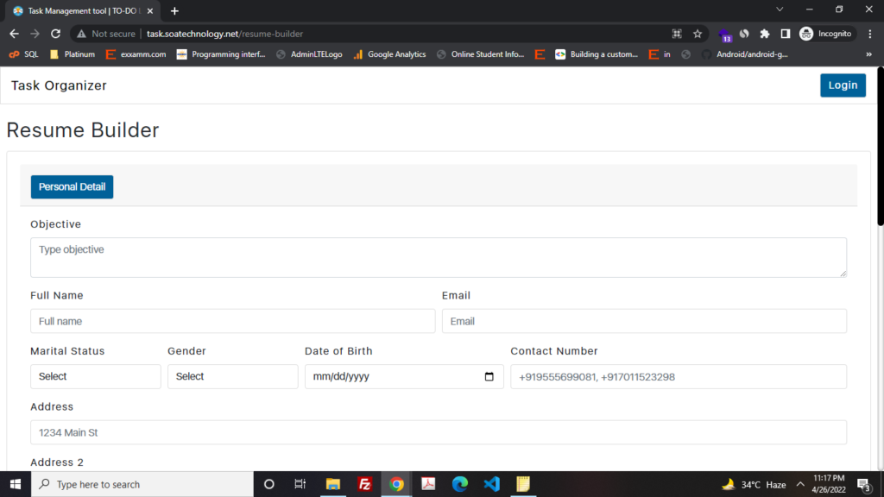Open the Chrome extensions puzzle icon

[x=764, y=34]
